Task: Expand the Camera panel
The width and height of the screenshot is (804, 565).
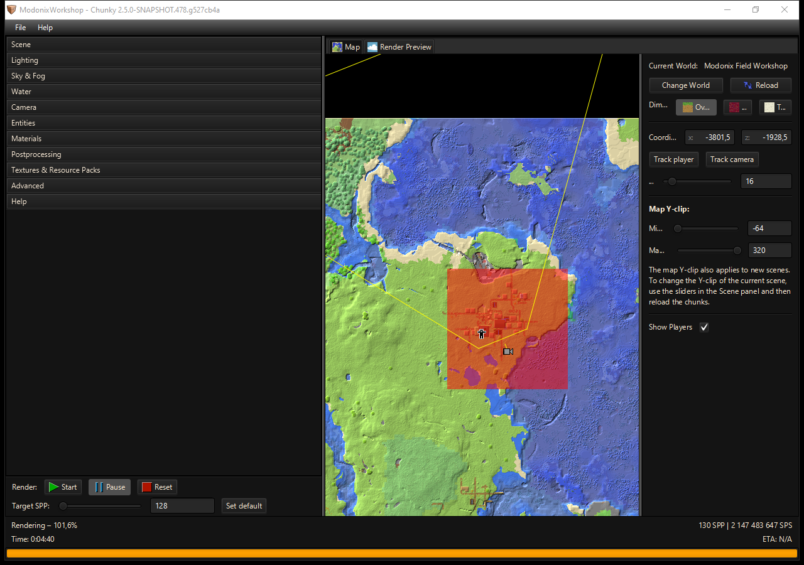Action: click(163, 107)
